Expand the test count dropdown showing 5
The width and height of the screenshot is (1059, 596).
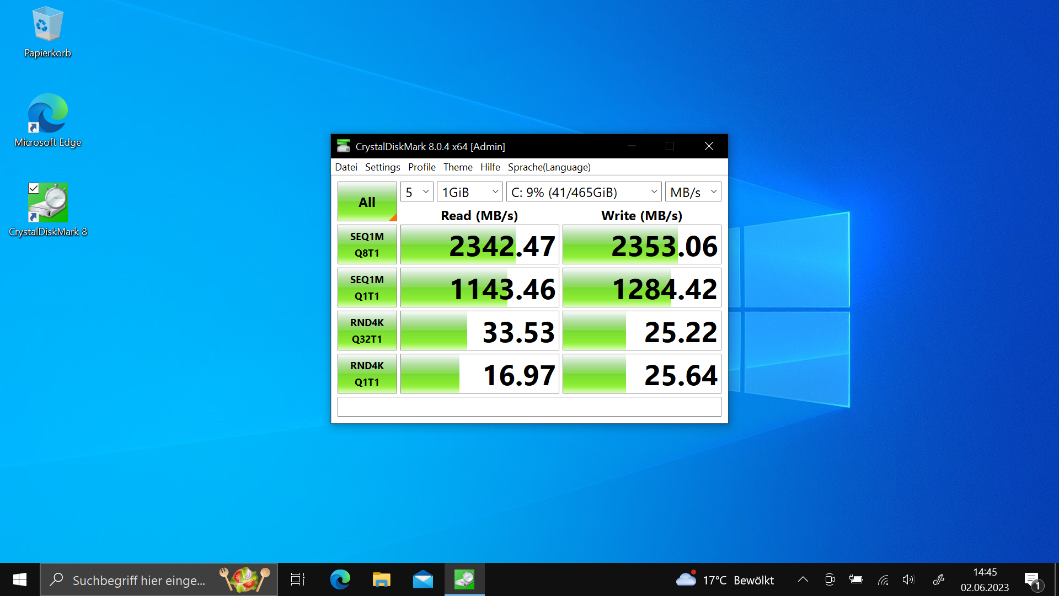pyautogui.click(x=416, y=192)
